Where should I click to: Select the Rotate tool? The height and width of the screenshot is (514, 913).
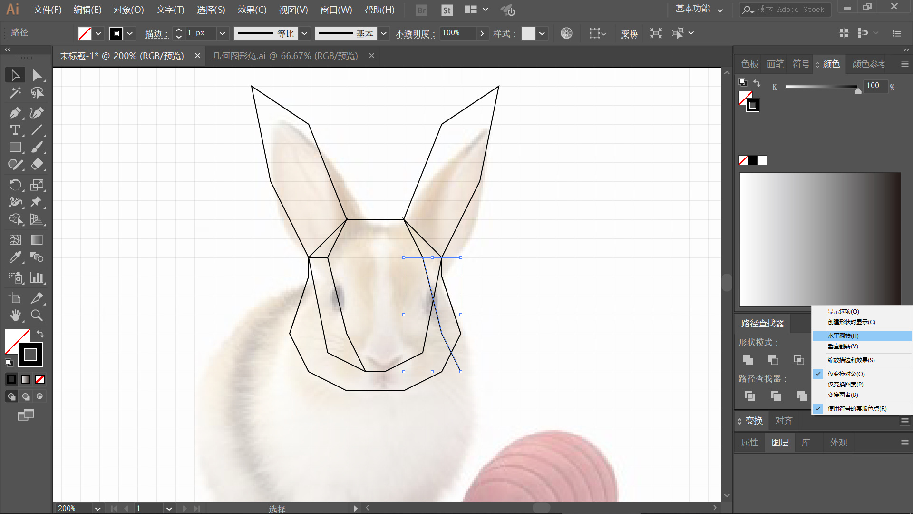(15, 185)
